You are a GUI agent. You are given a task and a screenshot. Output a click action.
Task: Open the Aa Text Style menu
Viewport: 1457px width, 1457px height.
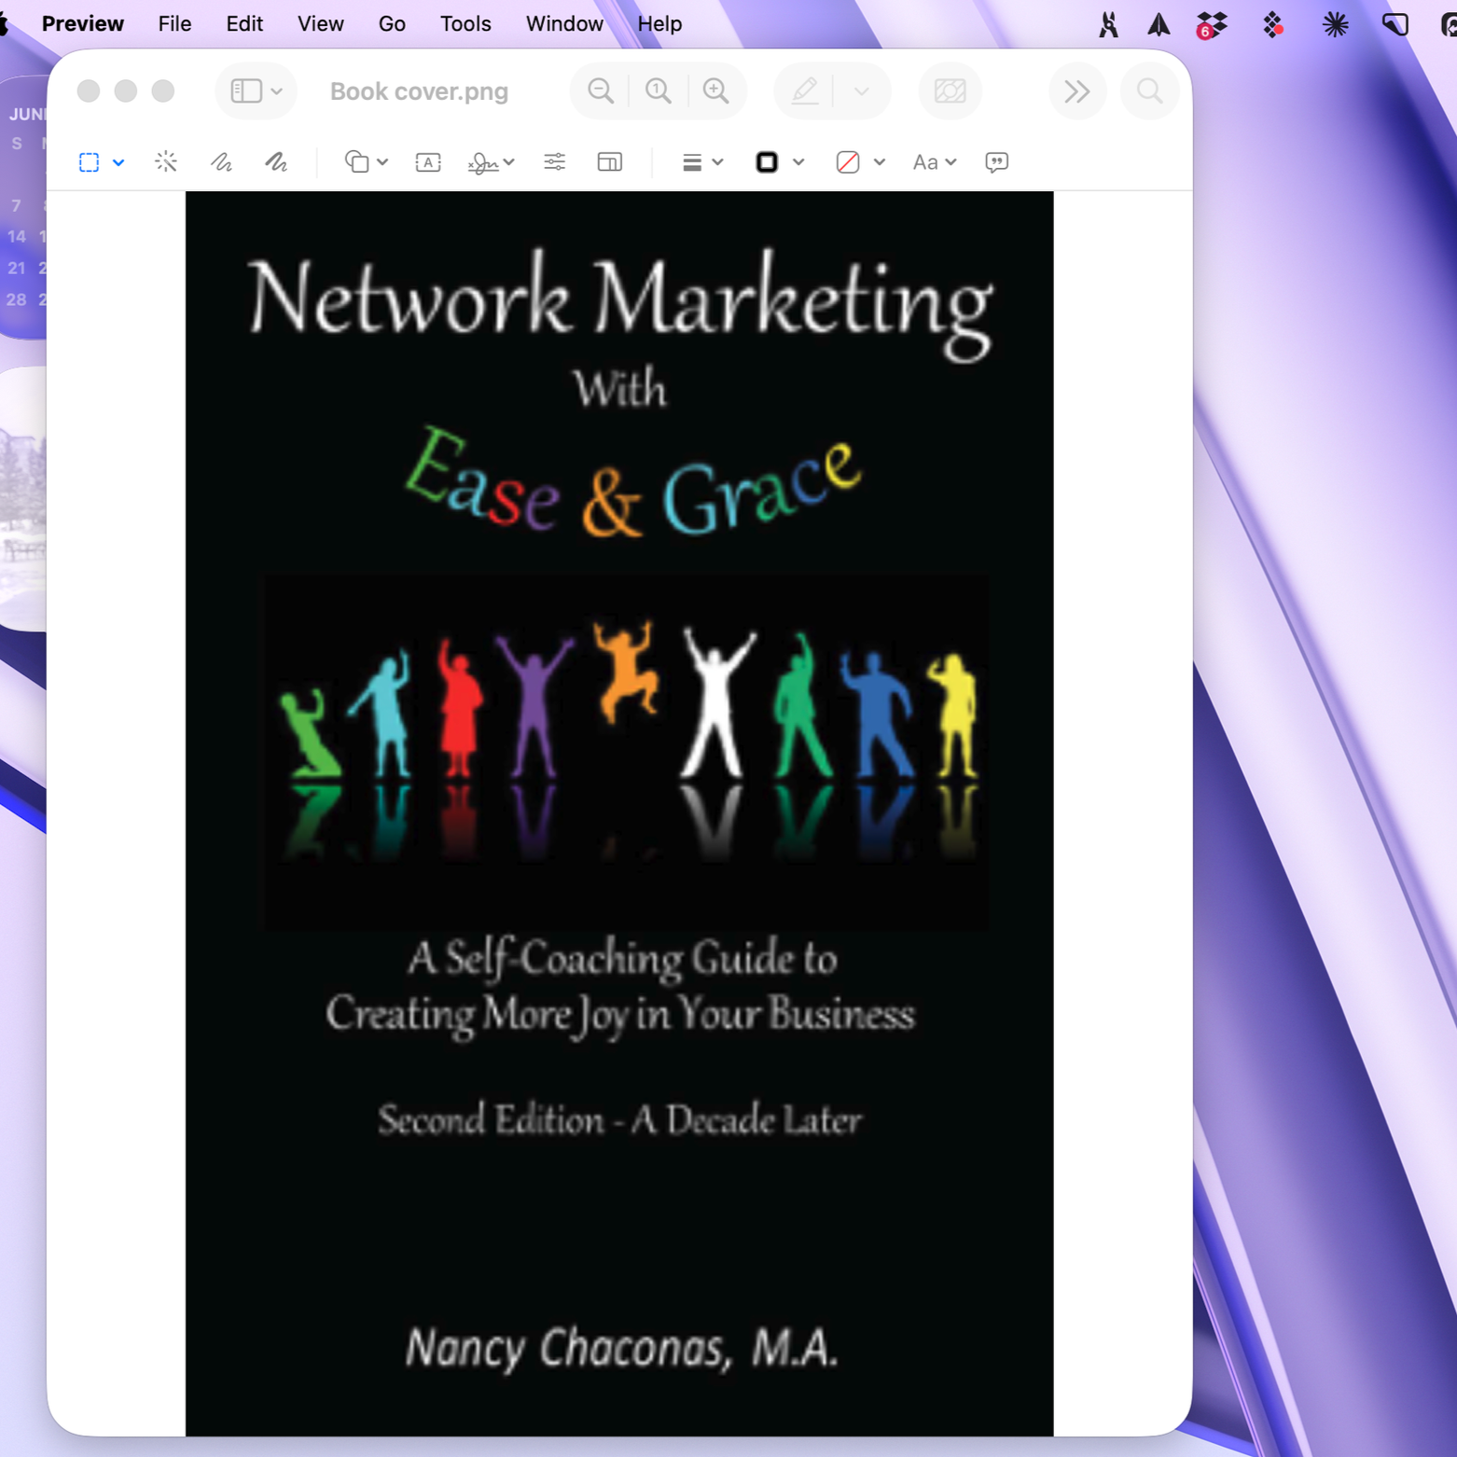(x=925, y=162)
